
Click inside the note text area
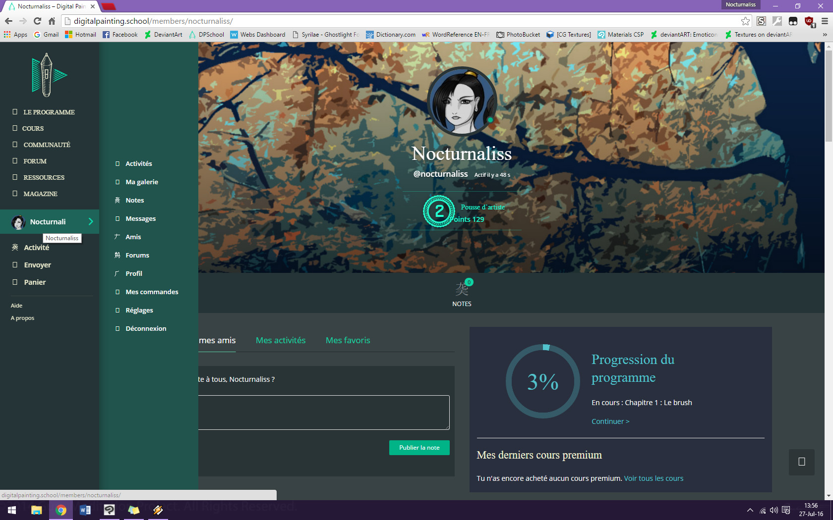(x=323, y=412)
